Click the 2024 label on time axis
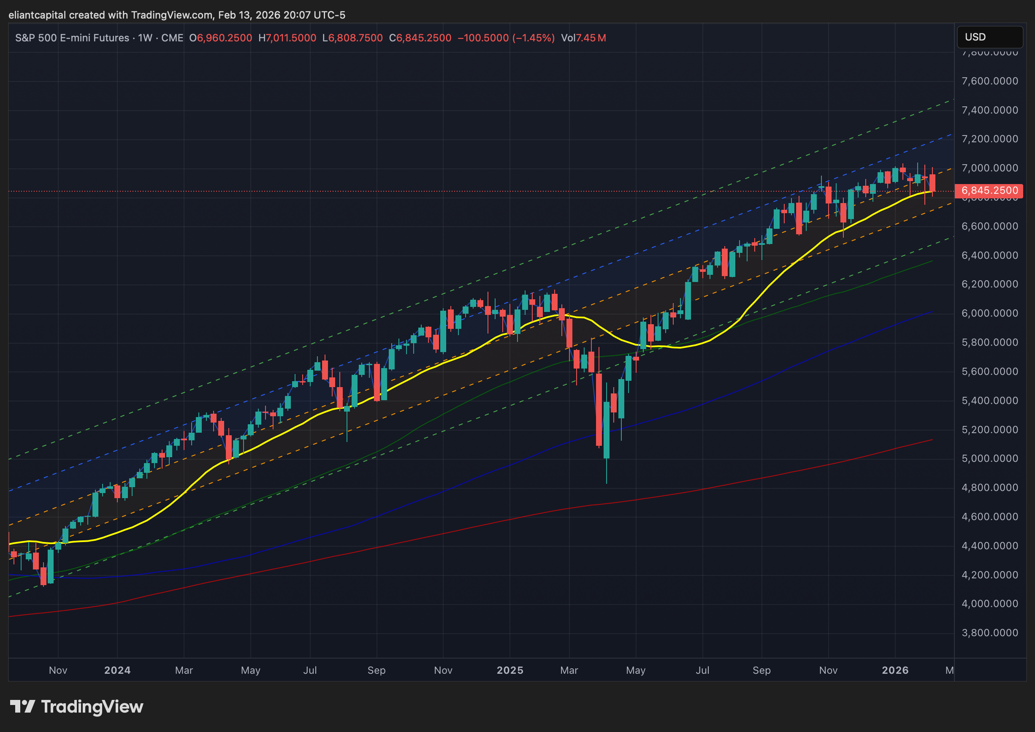1035x732 pixels. (117, 670)
